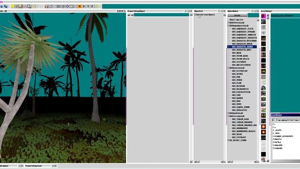Click the target circle-dot toolbar icon
300x169 pixels.
pos(63,6)
